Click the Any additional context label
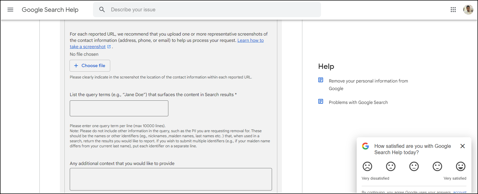Screen dimensions: 478x194 click(122, 163)
